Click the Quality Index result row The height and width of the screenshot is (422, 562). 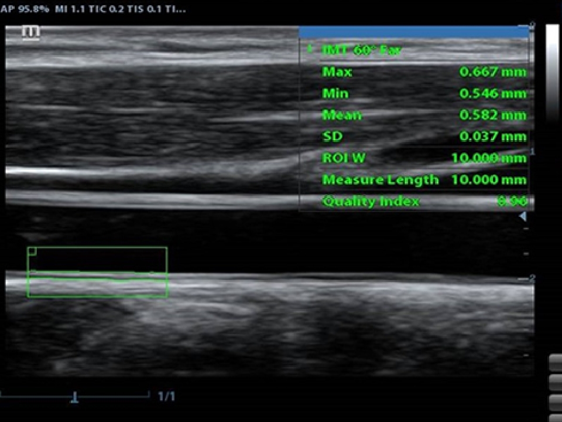pos(424,202)
